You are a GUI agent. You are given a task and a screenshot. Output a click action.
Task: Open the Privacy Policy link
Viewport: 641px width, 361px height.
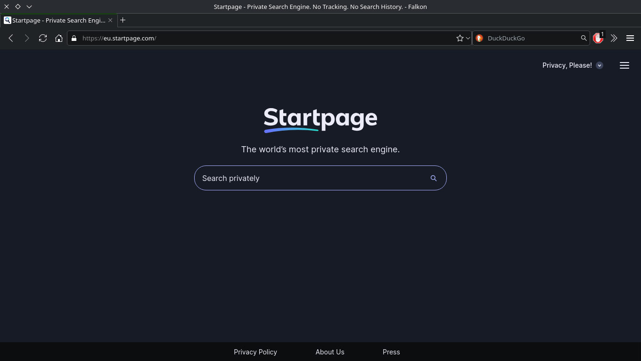point(255,352)
